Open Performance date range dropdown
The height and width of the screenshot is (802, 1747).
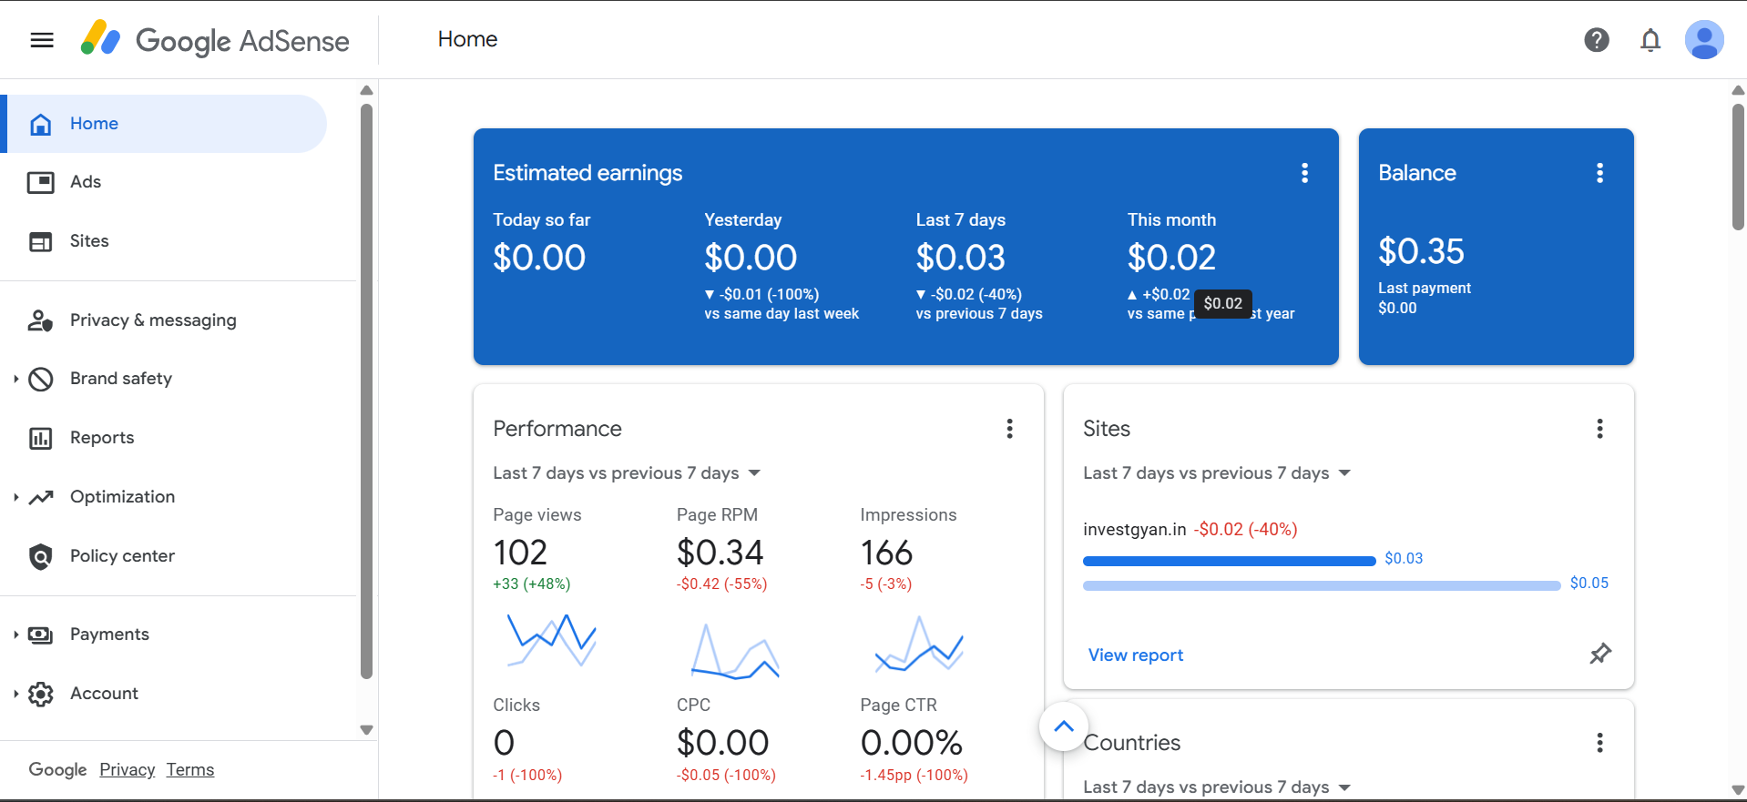627,473
